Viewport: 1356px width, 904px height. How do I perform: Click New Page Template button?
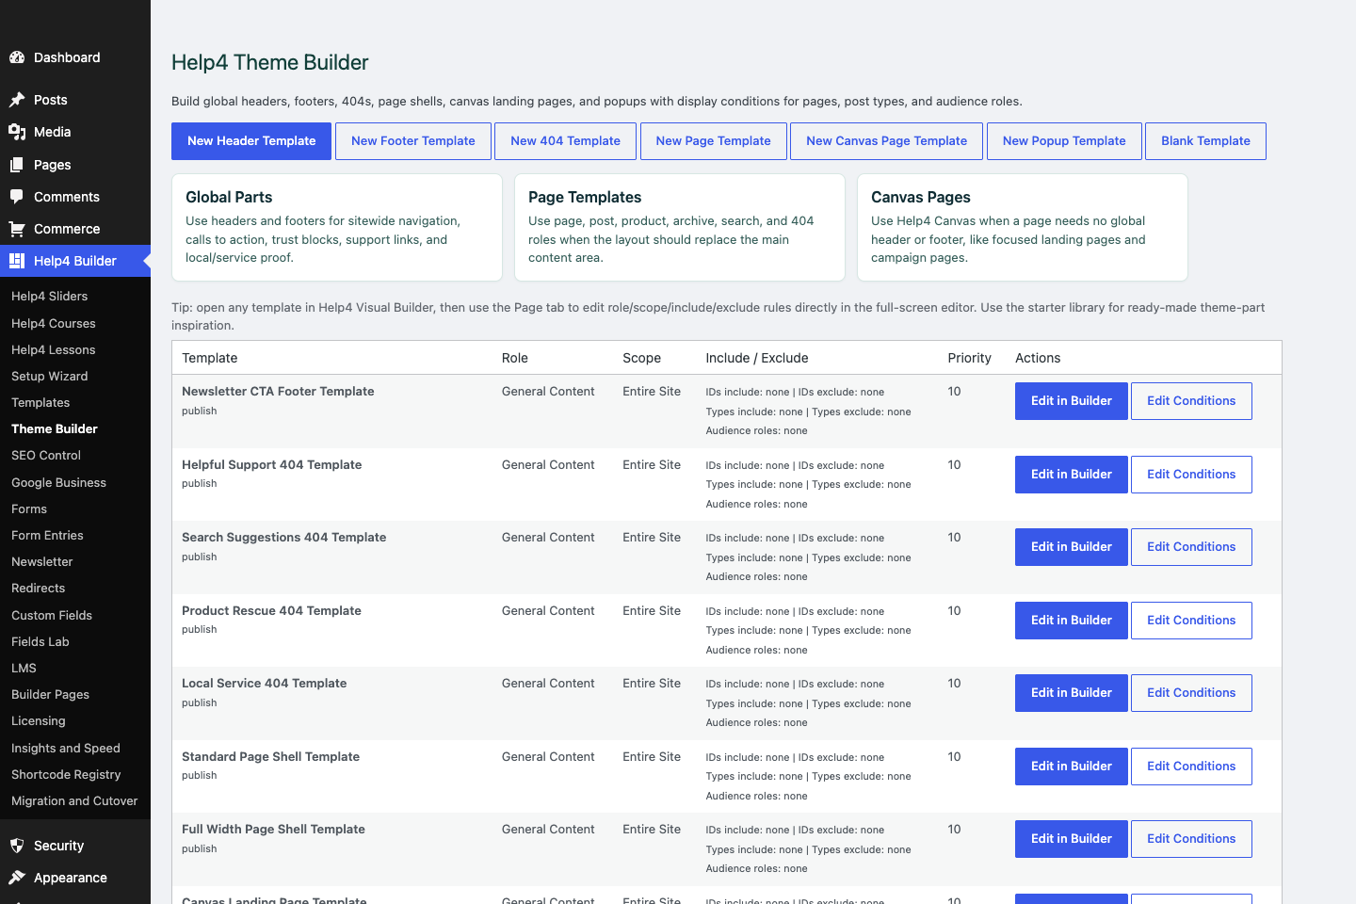713,141
